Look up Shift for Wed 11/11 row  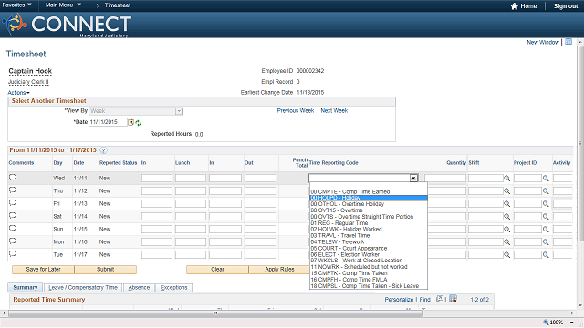[x=507, y=179]
